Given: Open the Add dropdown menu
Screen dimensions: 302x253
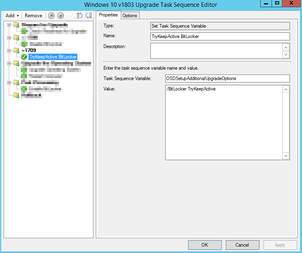Looking at the screenshot, I should click(12, 16).
